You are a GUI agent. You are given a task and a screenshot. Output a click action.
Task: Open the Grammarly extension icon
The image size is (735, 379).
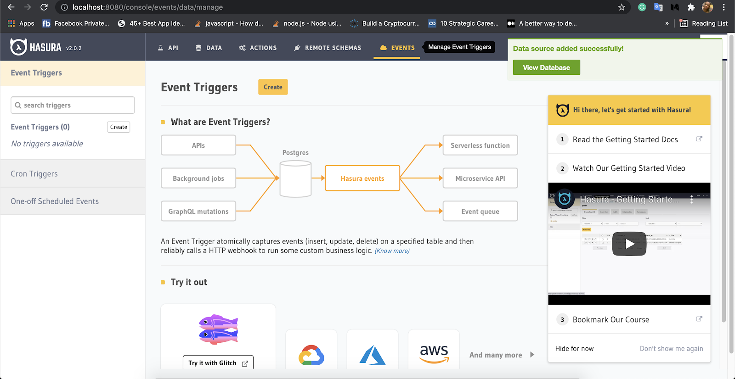[642, 7]
